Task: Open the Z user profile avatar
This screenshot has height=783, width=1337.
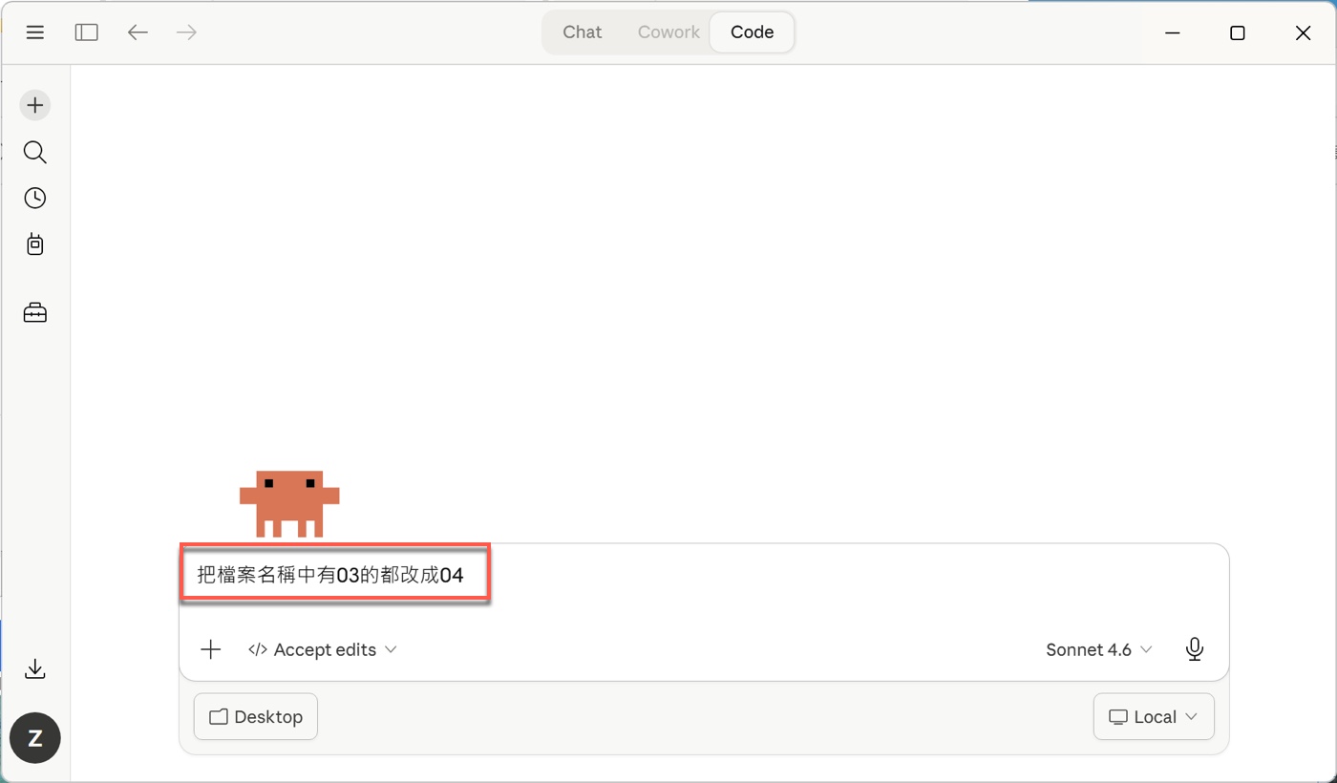Action: pyautogui.click(x=35, y=737)
